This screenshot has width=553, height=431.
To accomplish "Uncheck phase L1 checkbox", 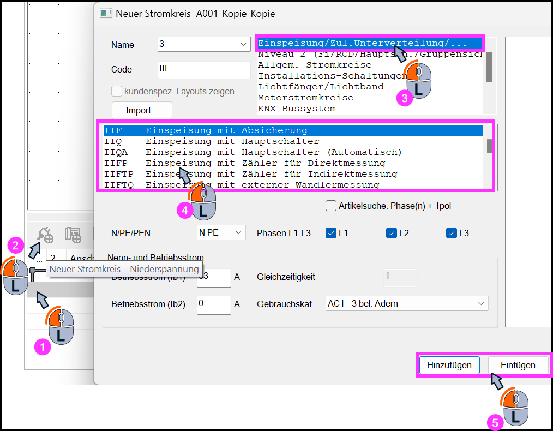I will click(331, 233).
